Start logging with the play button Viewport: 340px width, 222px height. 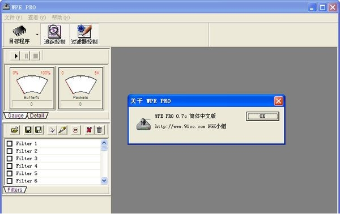coord(15,56)
